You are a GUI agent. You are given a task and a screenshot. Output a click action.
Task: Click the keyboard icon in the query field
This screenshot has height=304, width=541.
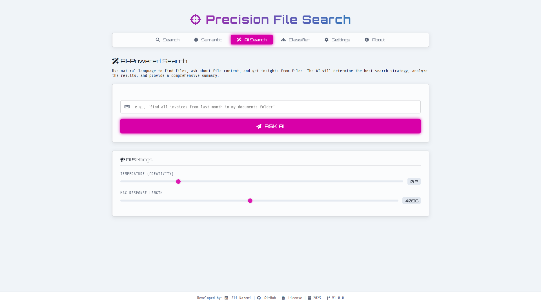click(x=127, y=107)
